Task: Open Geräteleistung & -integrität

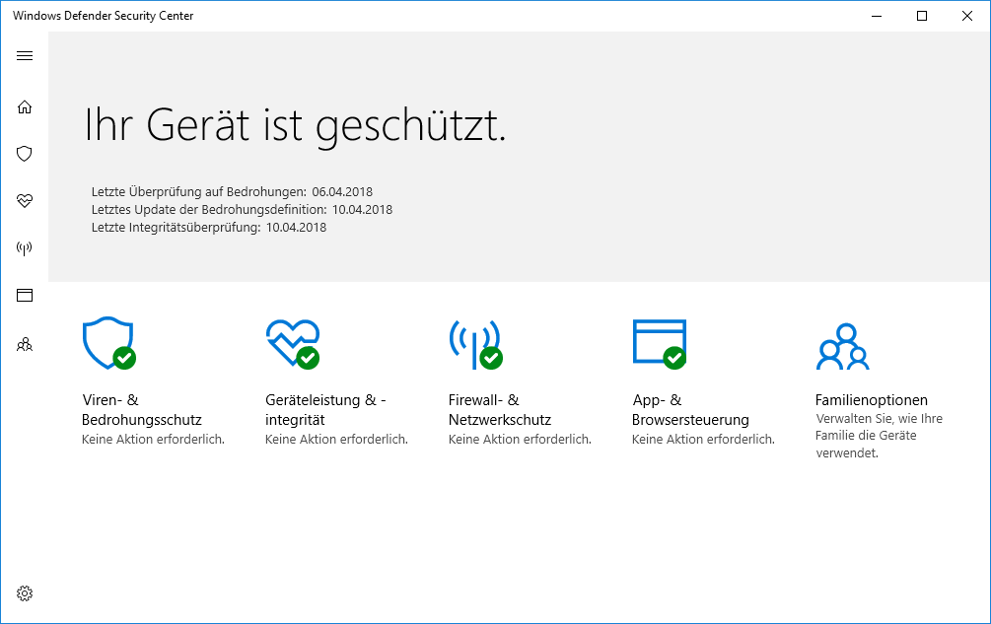Action: click(x=325, y=410)
